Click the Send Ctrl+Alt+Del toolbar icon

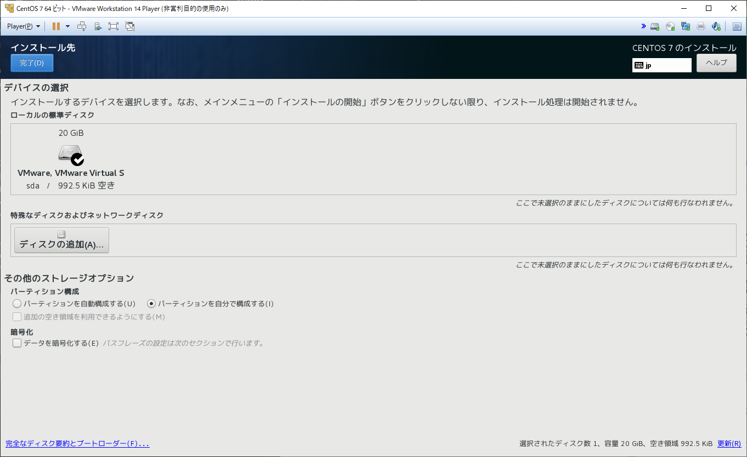[x=82, y=26]
